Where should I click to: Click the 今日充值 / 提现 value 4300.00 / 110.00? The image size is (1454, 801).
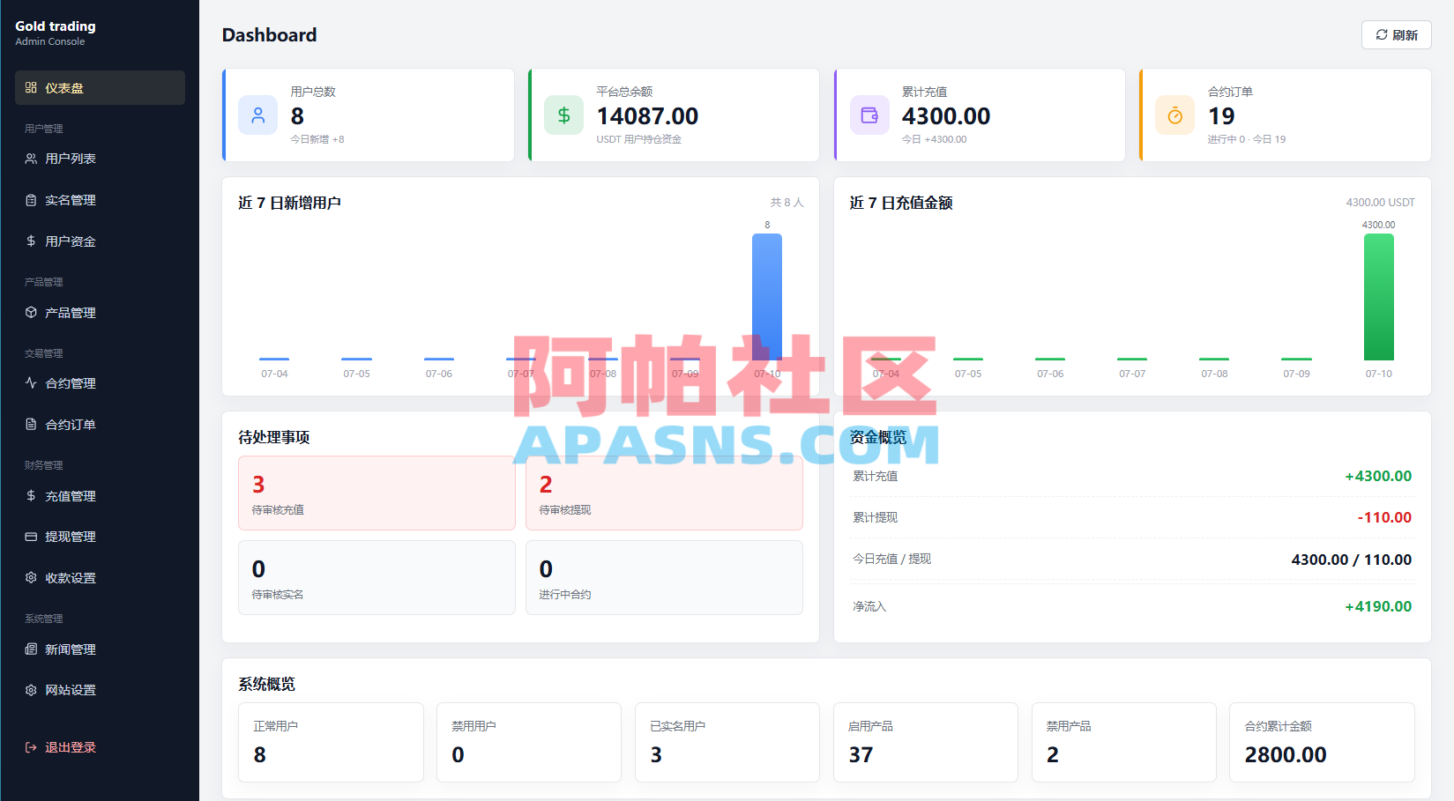click(x=1352, y=560)
